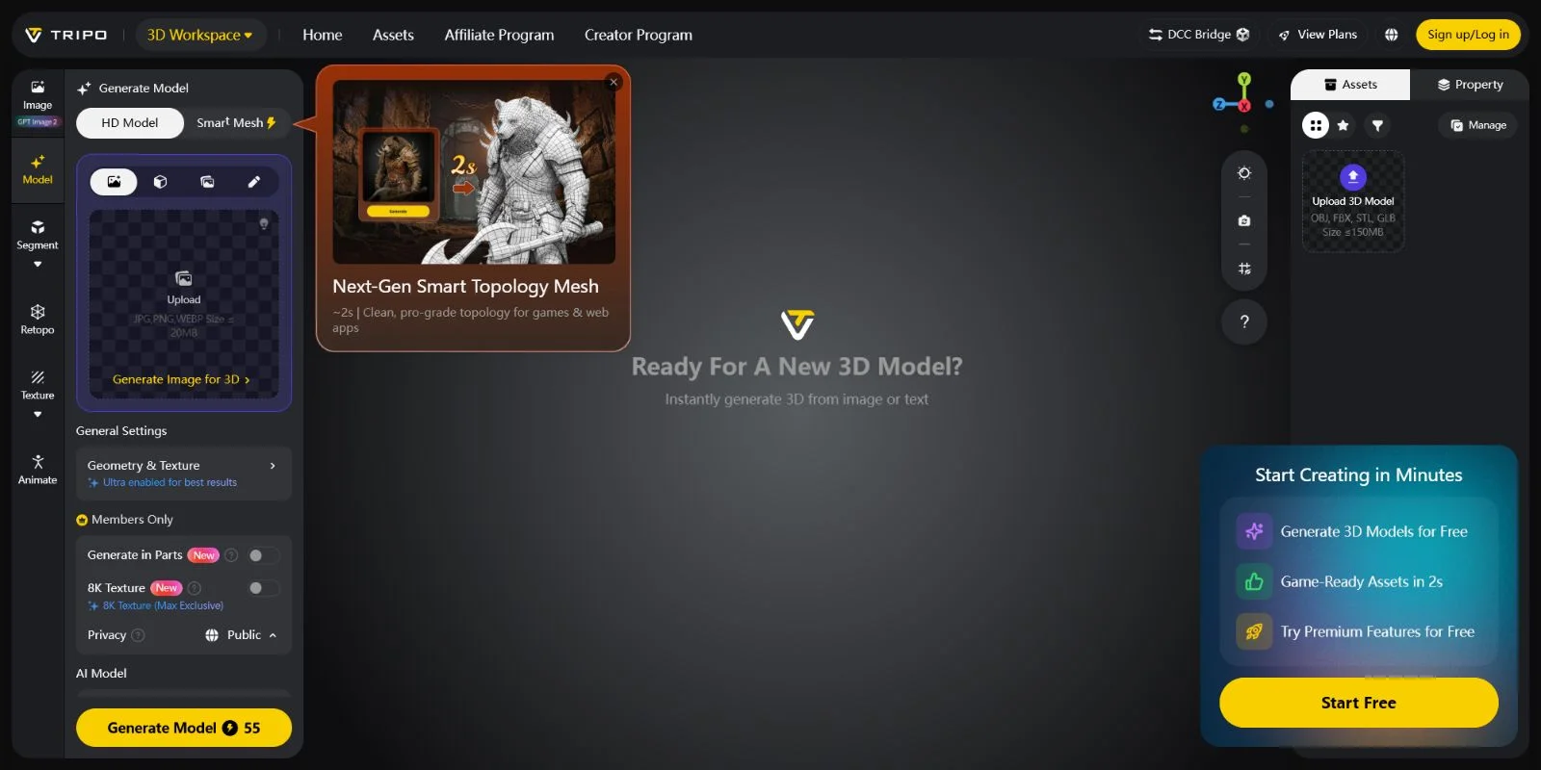Click 'Ultra enabled for best results' text
Viewport: 1541px width, 770px height.
click(170, 482)
